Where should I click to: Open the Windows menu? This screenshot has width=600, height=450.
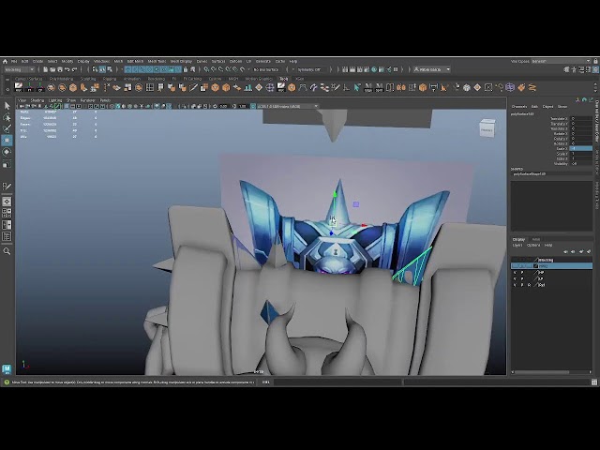[102, 61]
